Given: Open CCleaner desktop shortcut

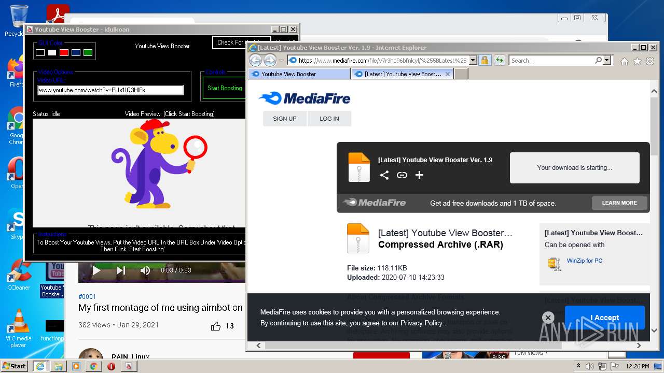Looking at the screenshot, I should [19, 275].
